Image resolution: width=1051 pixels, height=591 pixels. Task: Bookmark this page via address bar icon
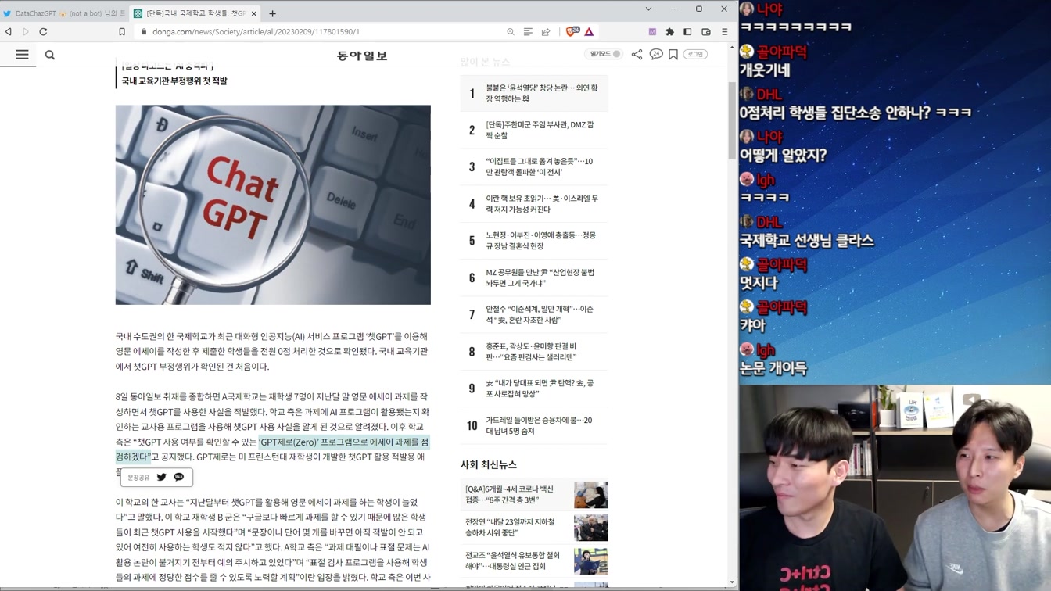[x=122, y=32]
